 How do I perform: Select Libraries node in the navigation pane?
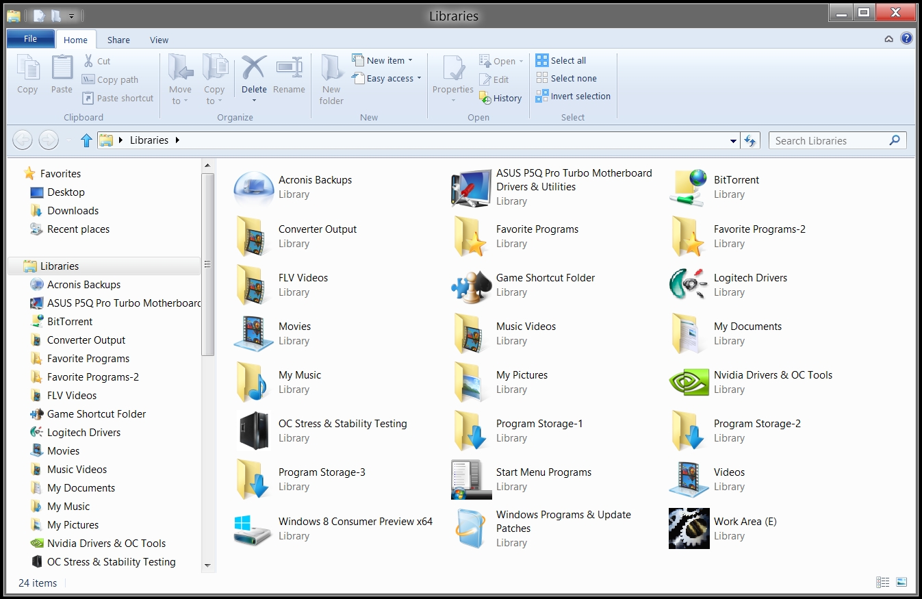point(104,266)
